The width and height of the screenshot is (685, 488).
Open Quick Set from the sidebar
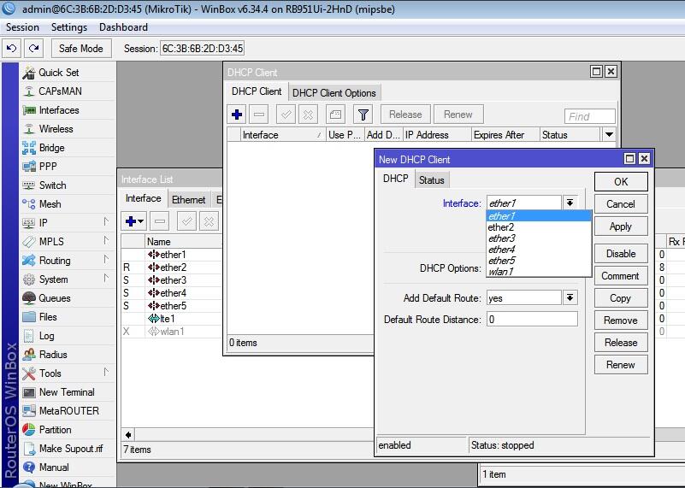58,73
